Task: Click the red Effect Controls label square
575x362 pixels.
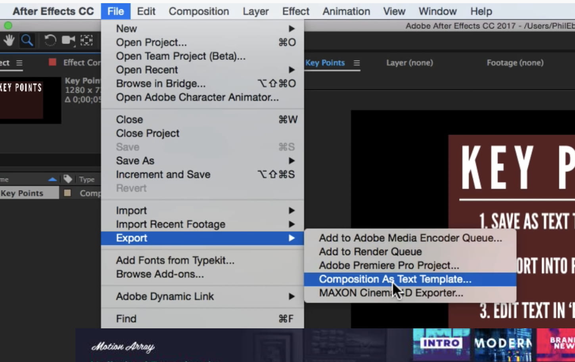Action: tap(52, 62)
